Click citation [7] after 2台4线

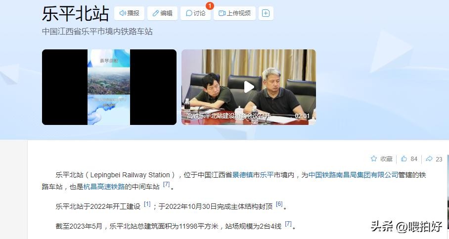pos(288,224)
